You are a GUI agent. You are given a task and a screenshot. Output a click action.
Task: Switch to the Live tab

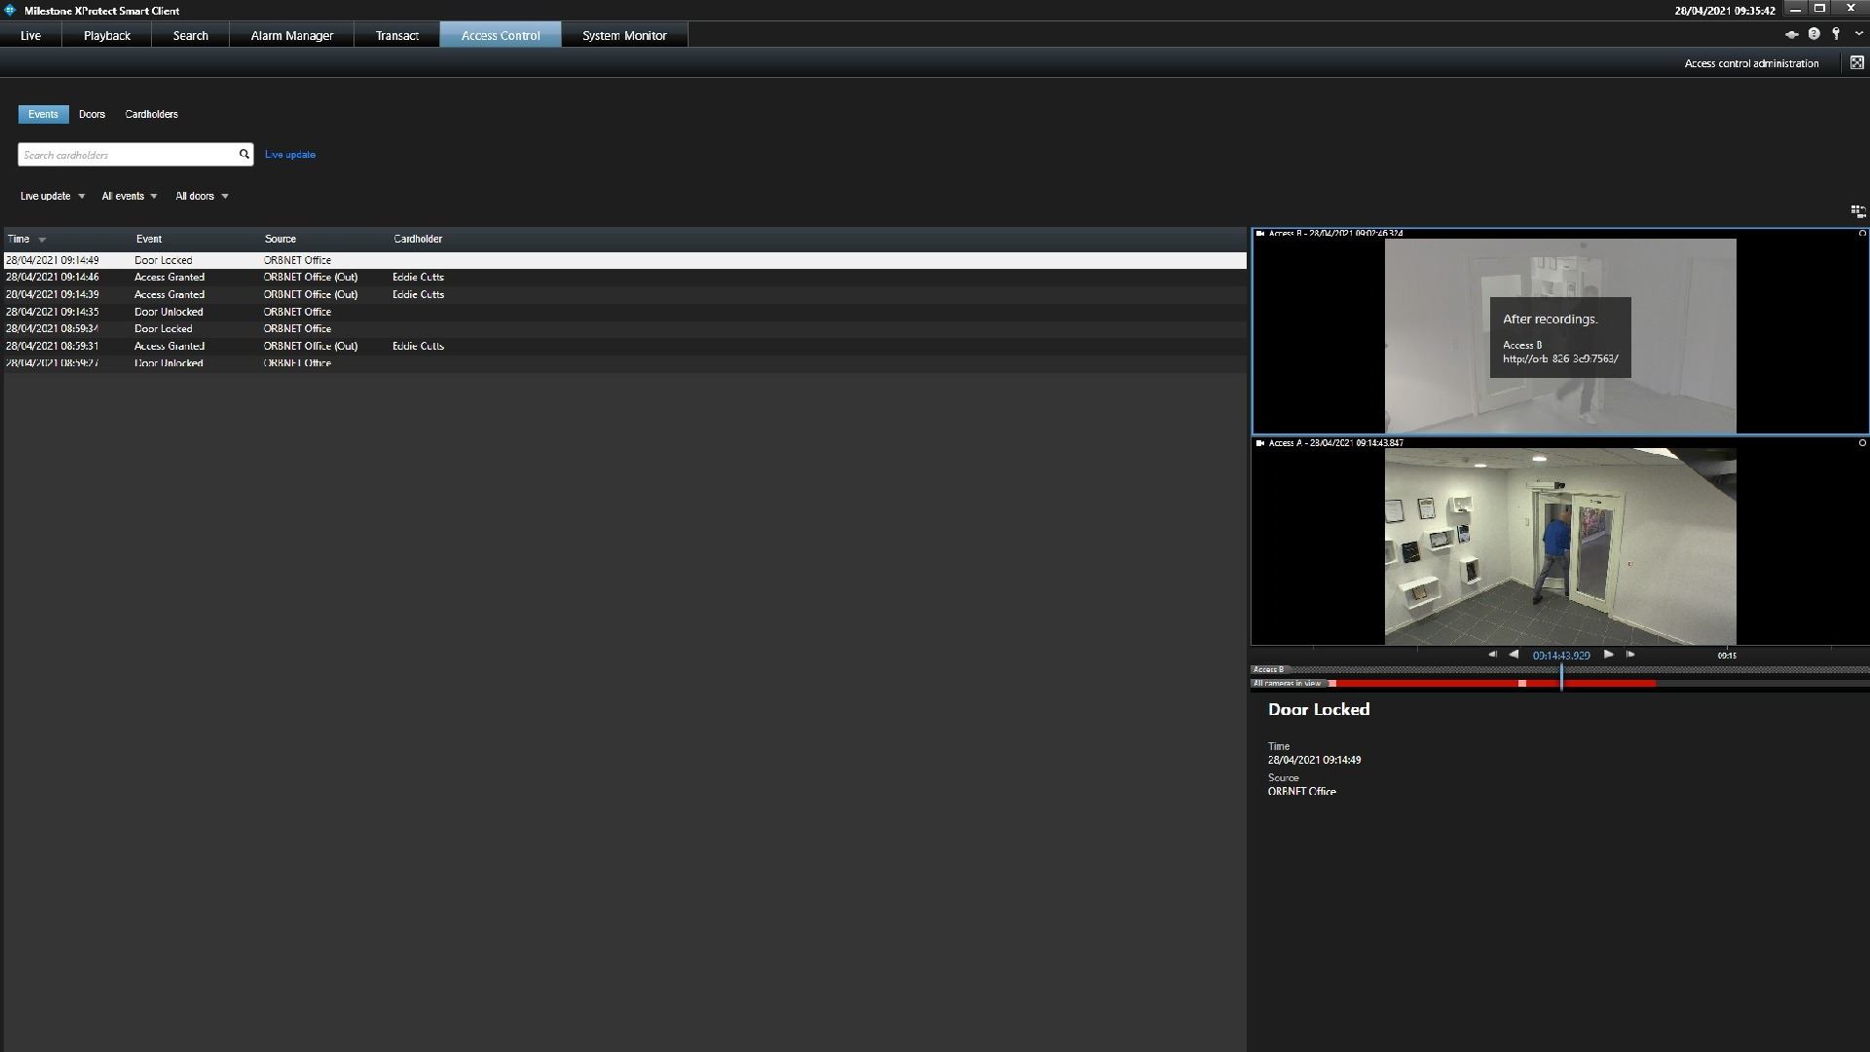30,35
